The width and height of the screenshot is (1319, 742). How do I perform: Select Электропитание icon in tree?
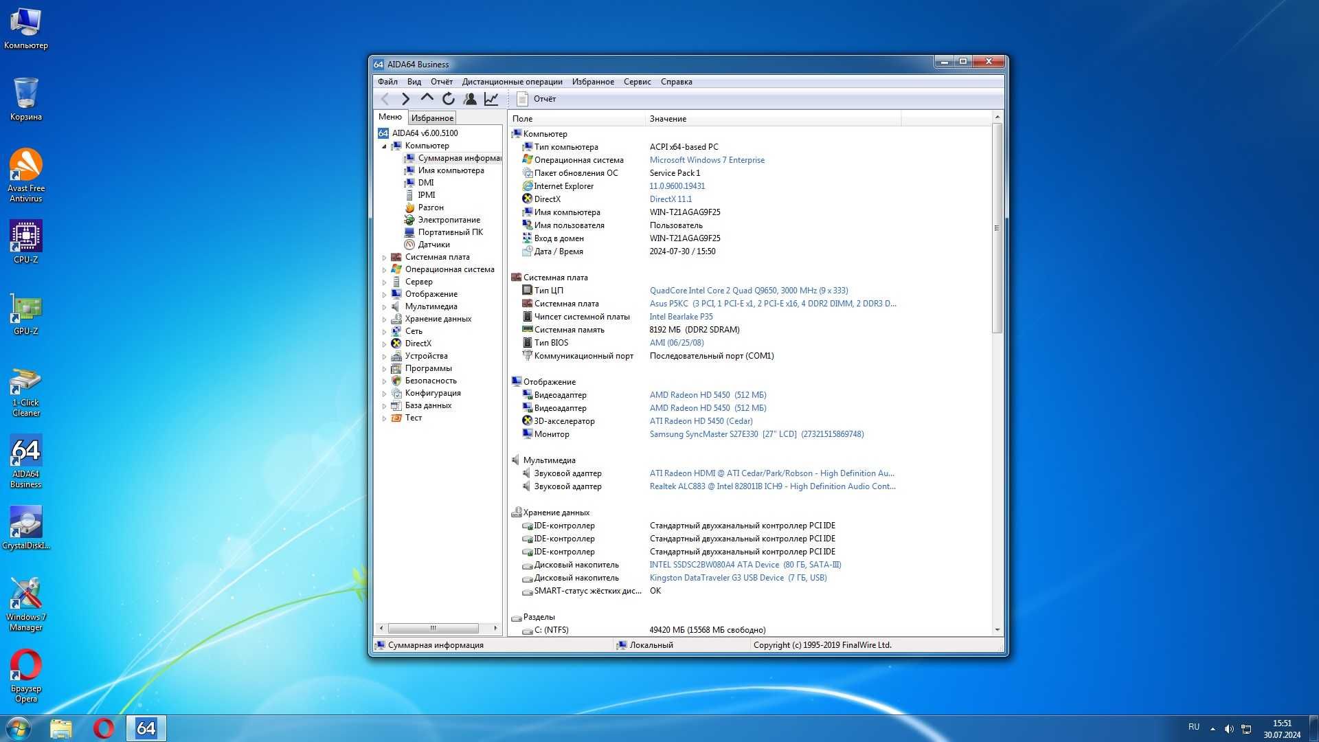409,220
